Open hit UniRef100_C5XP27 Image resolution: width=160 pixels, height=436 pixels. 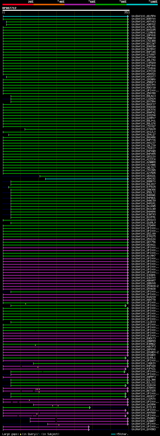(x=143, y=148)
